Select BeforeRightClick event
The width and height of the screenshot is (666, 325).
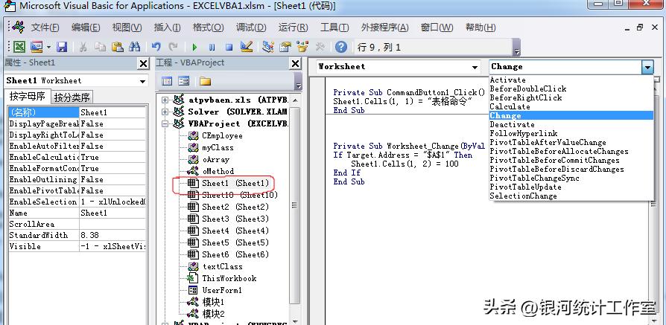point(525,97)
